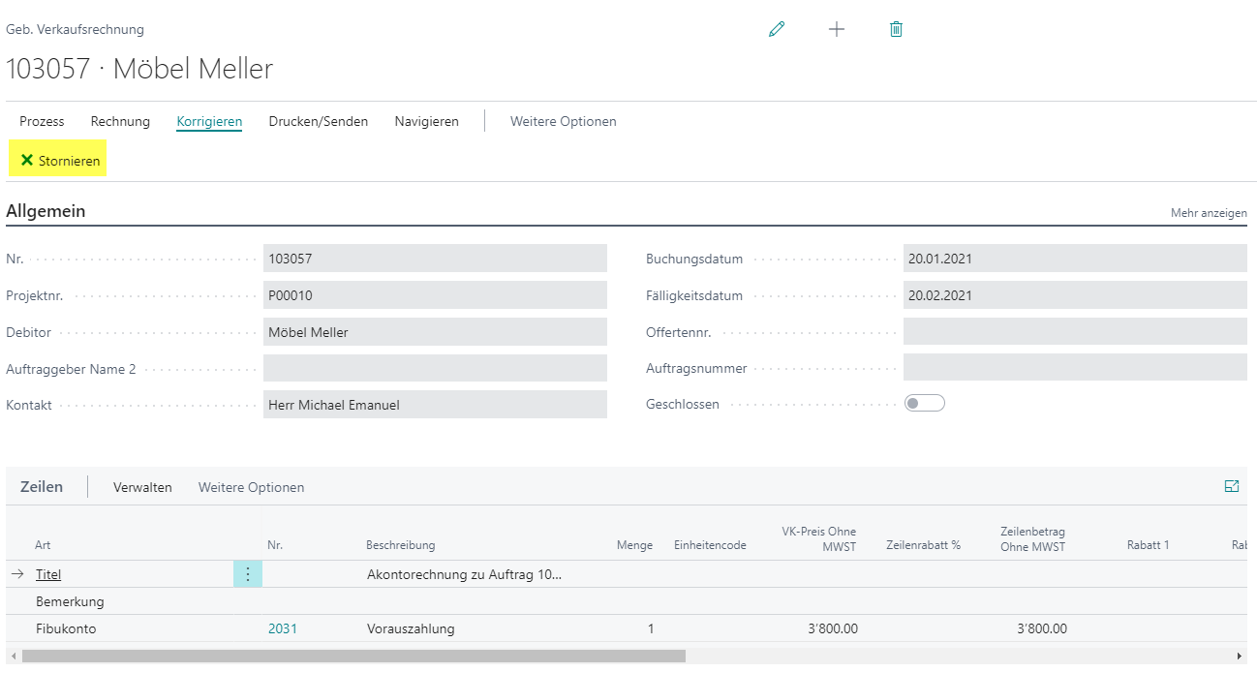Click the horizontal scrollbar thumb in the lines table

click(x=353, y=656)
